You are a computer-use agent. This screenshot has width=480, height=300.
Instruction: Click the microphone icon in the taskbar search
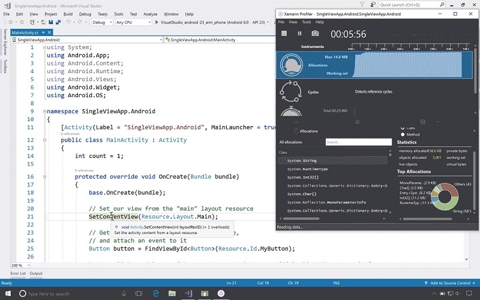[124, 293]
